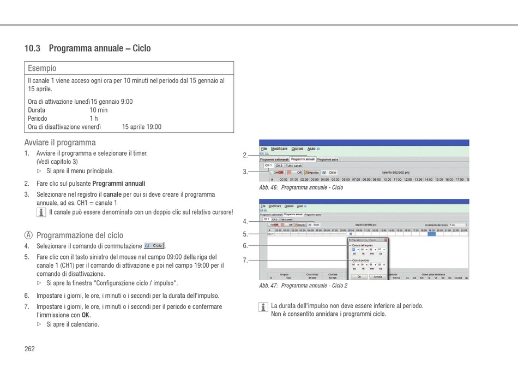
Task: Select the Tutti i canali tab in Abb. 47
Action: 286,219
